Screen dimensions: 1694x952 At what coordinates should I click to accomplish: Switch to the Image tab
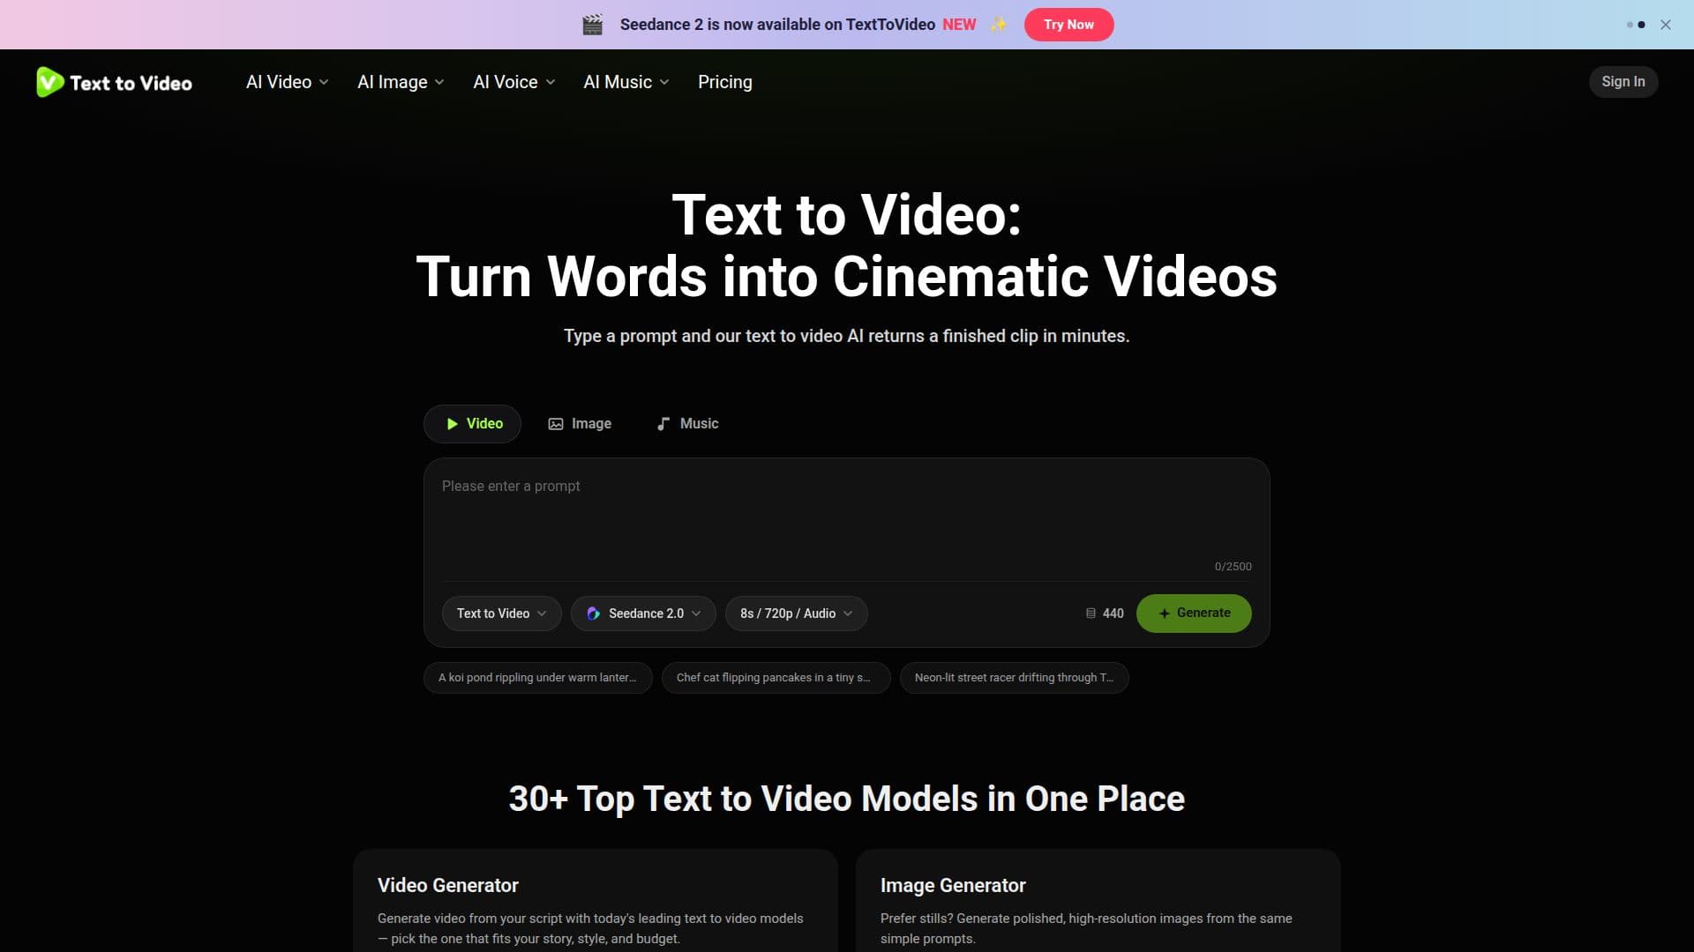point(580,424)
